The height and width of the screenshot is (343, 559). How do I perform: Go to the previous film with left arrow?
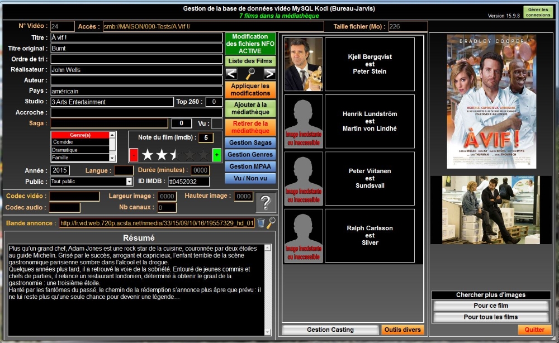click(x=231, y=74)
